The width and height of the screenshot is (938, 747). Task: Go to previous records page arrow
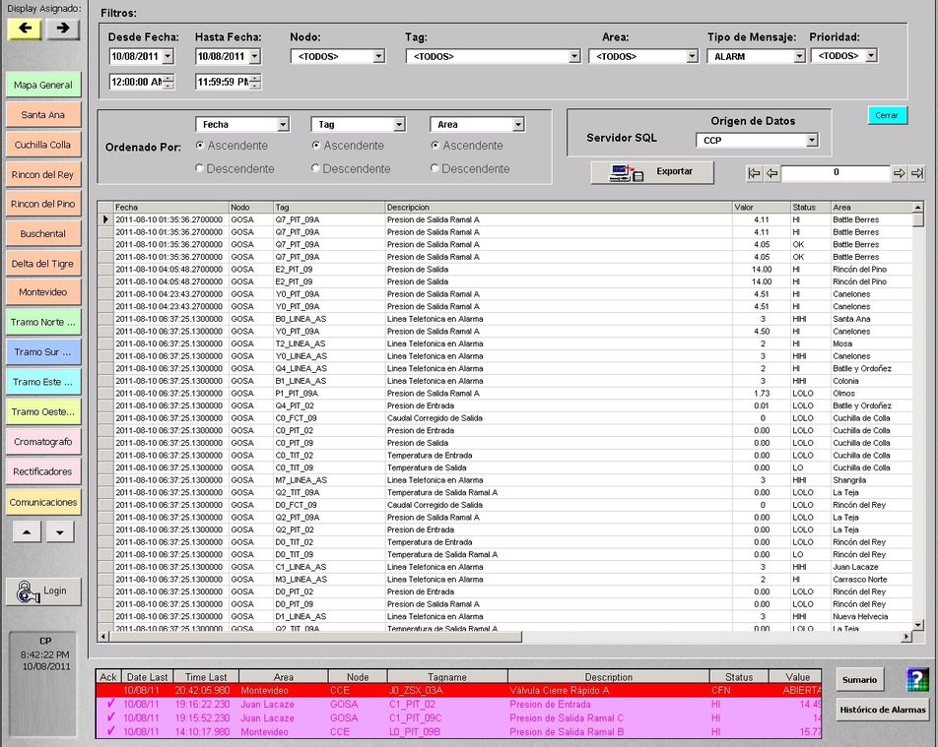tap(772, 173)
